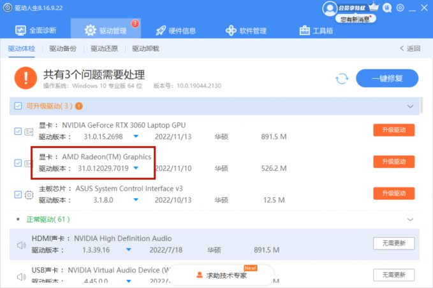Click the speaker icon for NVIDIA High Definition Audio

21,245
